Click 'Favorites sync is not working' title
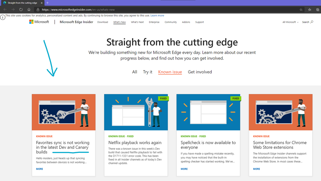321x181 pixels. (x=63, y=147)
